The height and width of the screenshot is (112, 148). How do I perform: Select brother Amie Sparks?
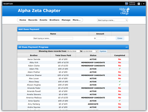click(x=34, y=101)
